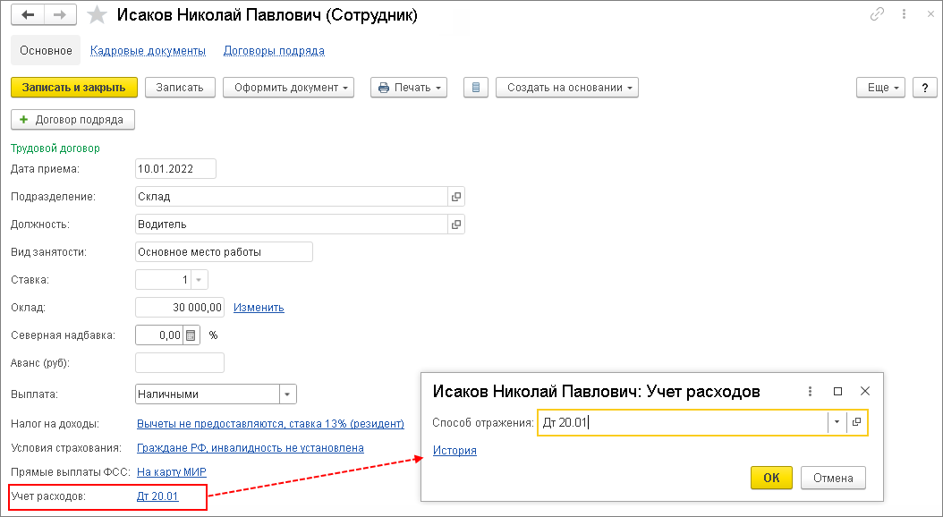Open calculator in Северная надбавка field

point(190,335)
